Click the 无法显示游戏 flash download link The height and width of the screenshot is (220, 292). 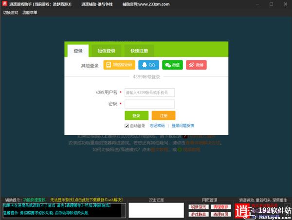click(87, 200)
